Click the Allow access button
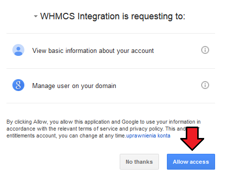 tap(191, 162)
